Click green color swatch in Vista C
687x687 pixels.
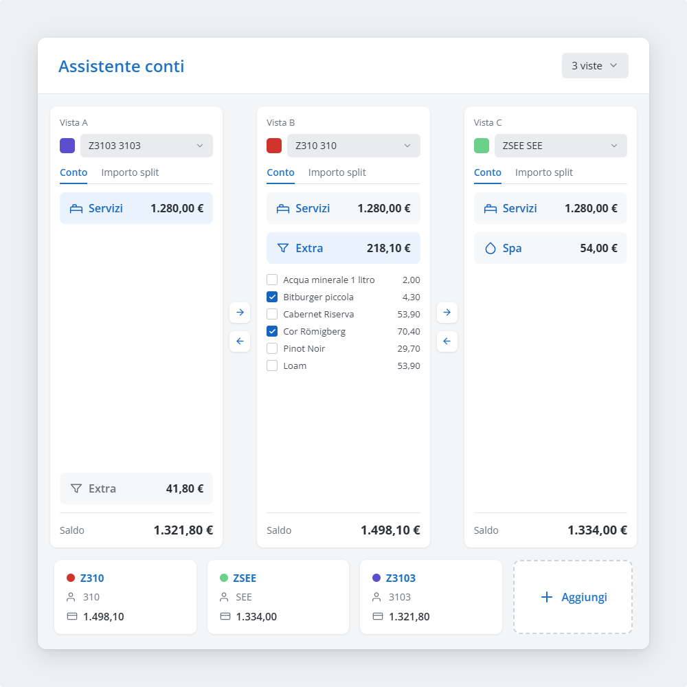pos(482,146)
